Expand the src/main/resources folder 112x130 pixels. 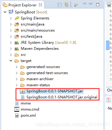(11, 30)
